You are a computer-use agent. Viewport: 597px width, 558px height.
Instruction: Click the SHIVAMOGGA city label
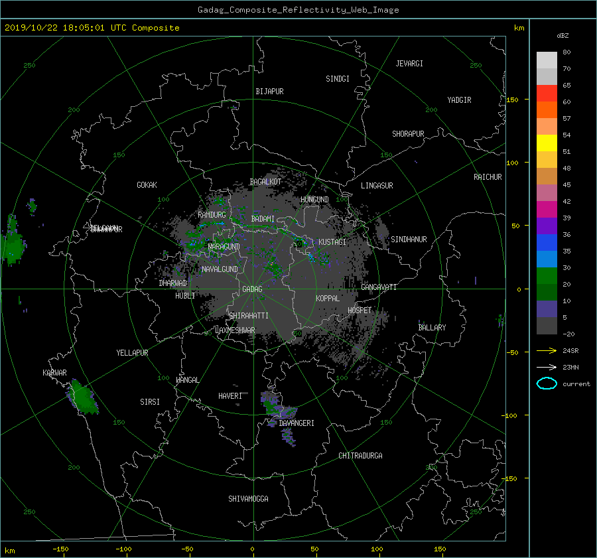pyautogui.click(x=248, y=498)
